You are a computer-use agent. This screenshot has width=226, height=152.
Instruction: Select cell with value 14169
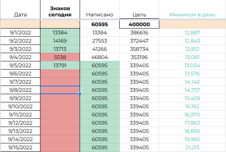(60, 41)
